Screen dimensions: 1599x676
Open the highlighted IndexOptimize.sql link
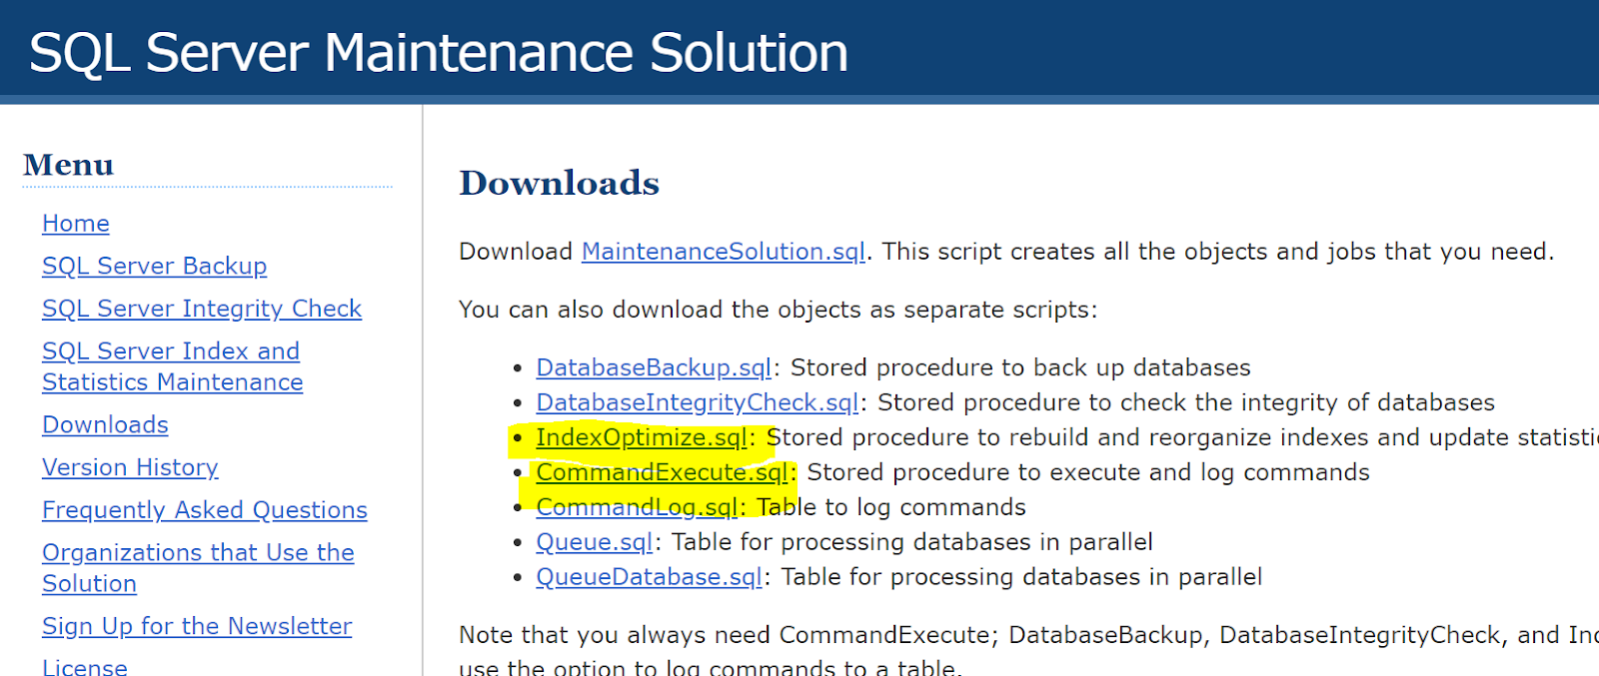point(640,436)
